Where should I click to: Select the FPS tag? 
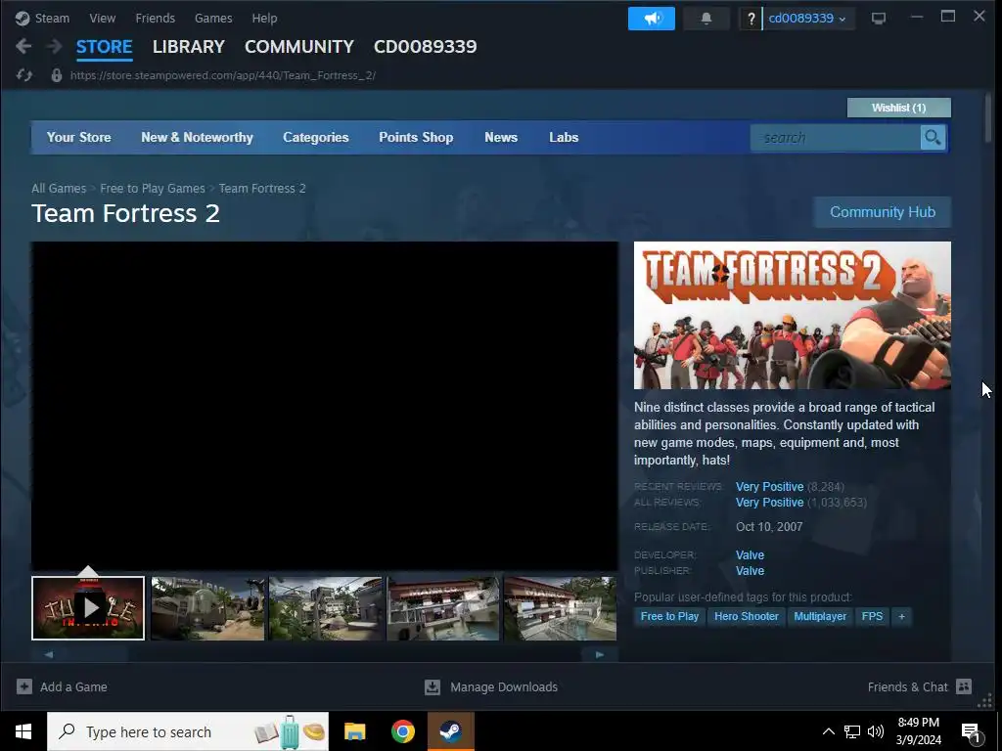(872, 616)
